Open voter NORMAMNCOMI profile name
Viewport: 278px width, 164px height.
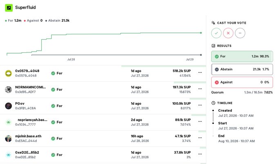point(31,87)
